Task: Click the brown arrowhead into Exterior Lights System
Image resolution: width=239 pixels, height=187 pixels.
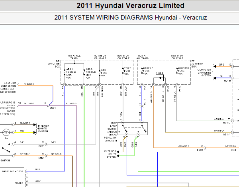Action: click(x=118, y=152)
